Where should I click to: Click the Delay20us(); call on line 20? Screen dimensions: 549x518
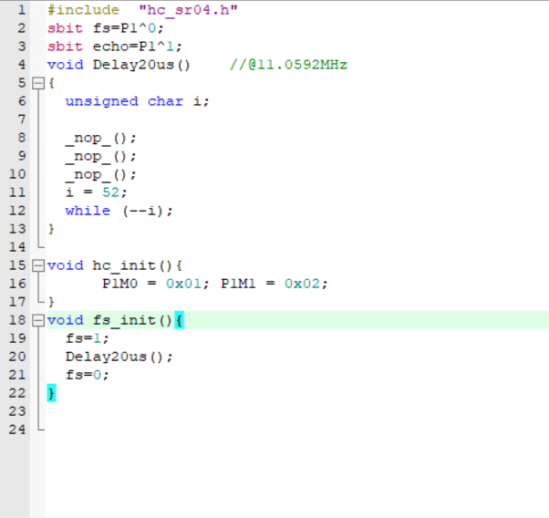point(119,357)
